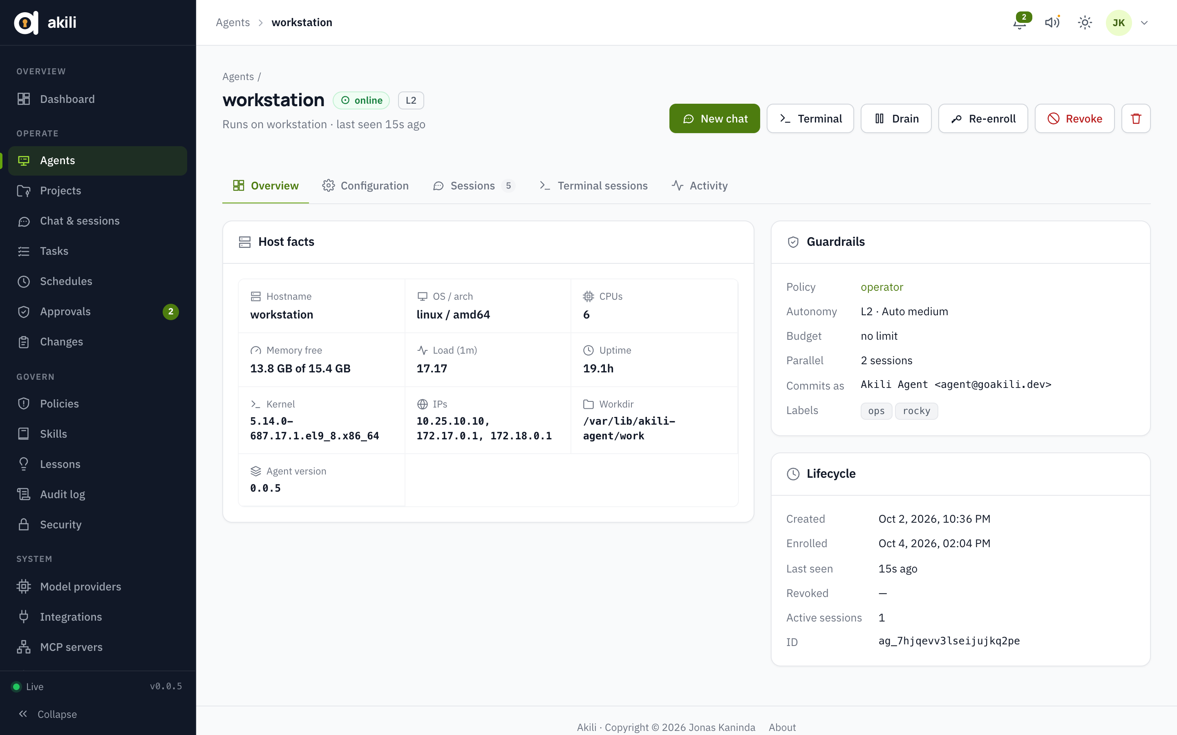Click the Skills book icon
This screenshot has height=735, width=1177.
23,434
